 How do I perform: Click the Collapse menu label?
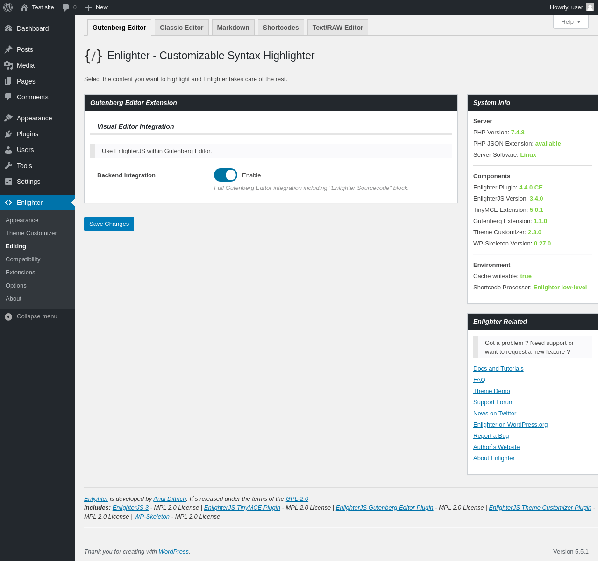click(37, 316)
